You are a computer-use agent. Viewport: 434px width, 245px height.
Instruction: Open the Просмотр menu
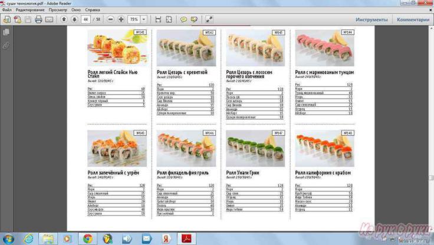click(x=58, y=10)
